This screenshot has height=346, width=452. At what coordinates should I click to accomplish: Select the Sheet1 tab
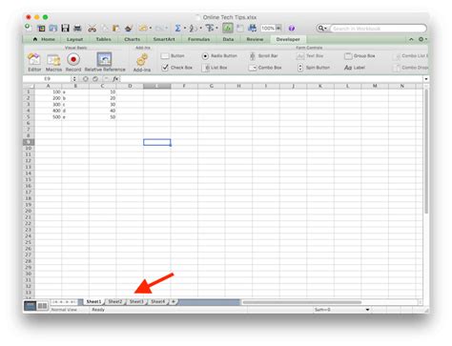coord(93,301)
